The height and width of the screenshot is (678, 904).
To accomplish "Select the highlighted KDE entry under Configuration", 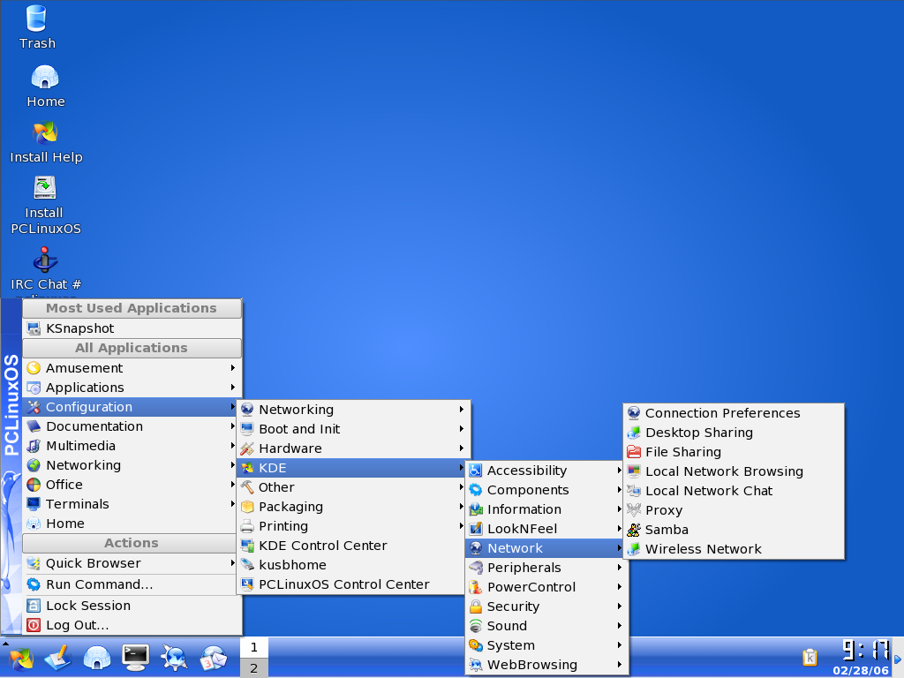I will click(352, 468).
